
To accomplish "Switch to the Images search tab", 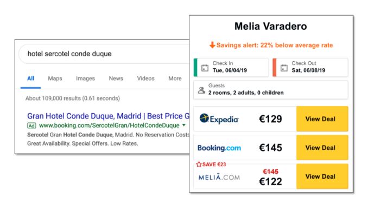I will pyautogui.click(x=85, y=78).
